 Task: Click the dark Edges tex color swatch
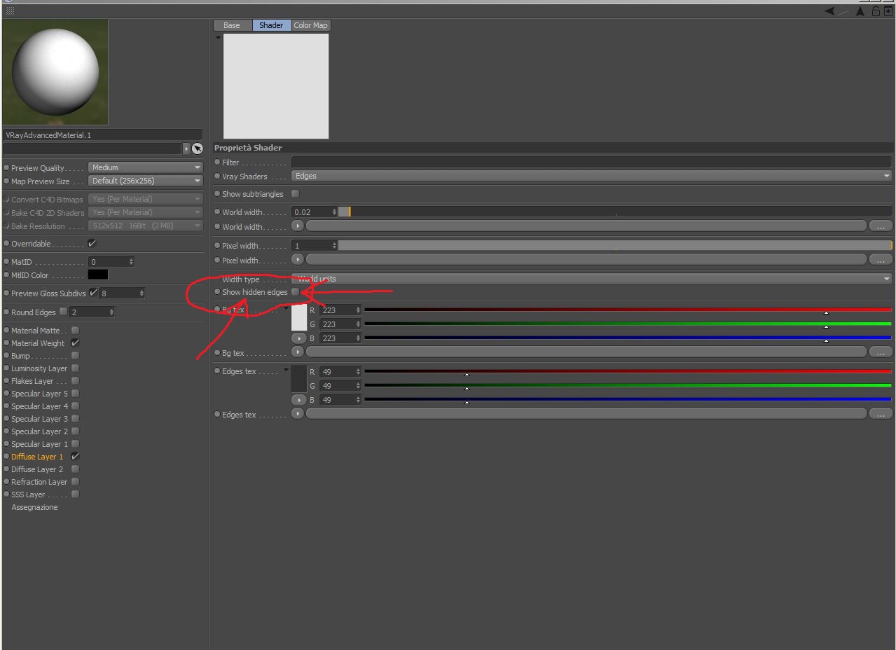click(x=299, y=379)
